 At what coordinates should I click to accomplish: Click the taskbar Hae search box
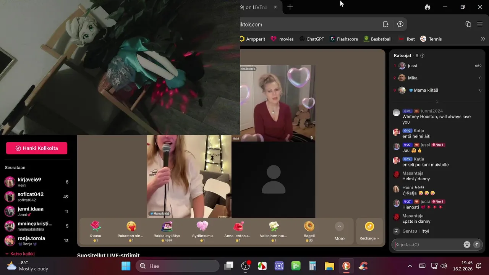177,266
